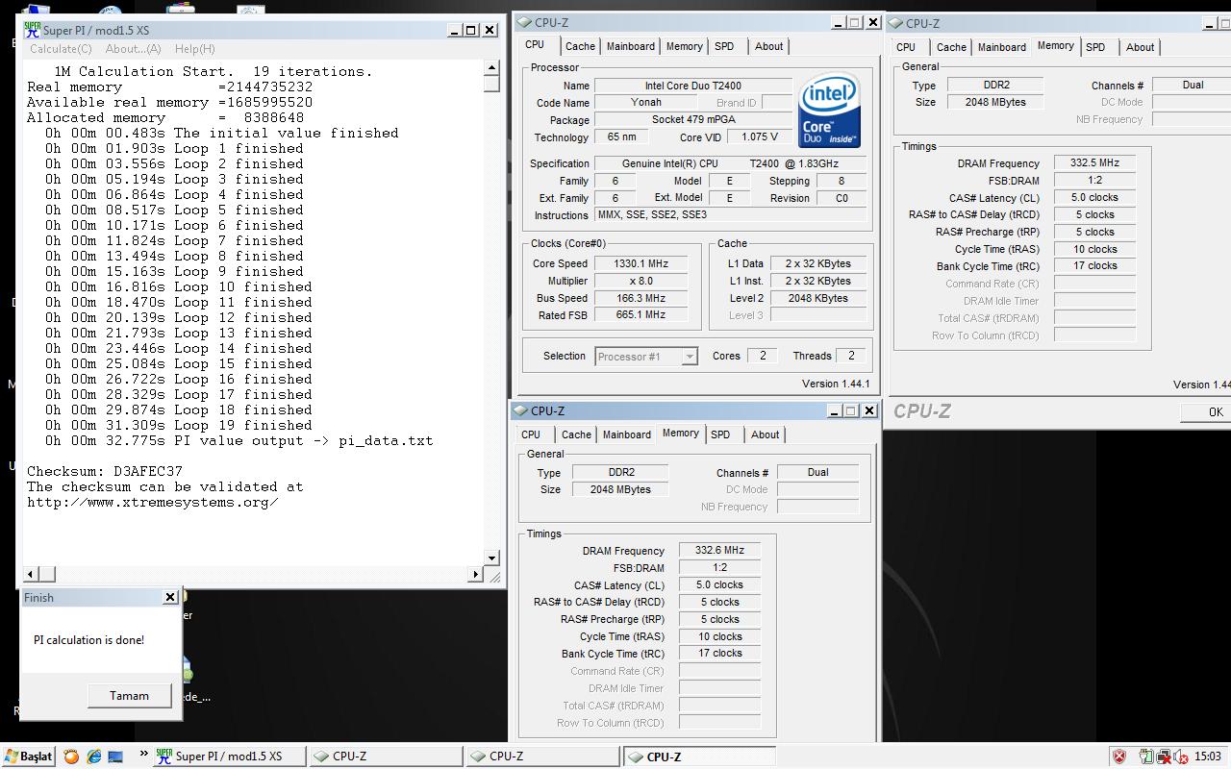The height and width of the screenshot is (769, 1231).
Task: Close the Finish dialog
Action: (170, 597)
